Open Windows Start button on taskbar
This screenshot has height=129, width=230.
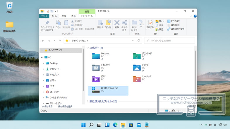pyautogui.click(x=83, y=125)
